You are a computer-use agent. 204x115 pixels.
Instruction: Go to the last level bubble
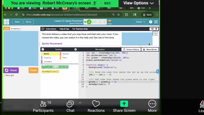click(105, 22)
